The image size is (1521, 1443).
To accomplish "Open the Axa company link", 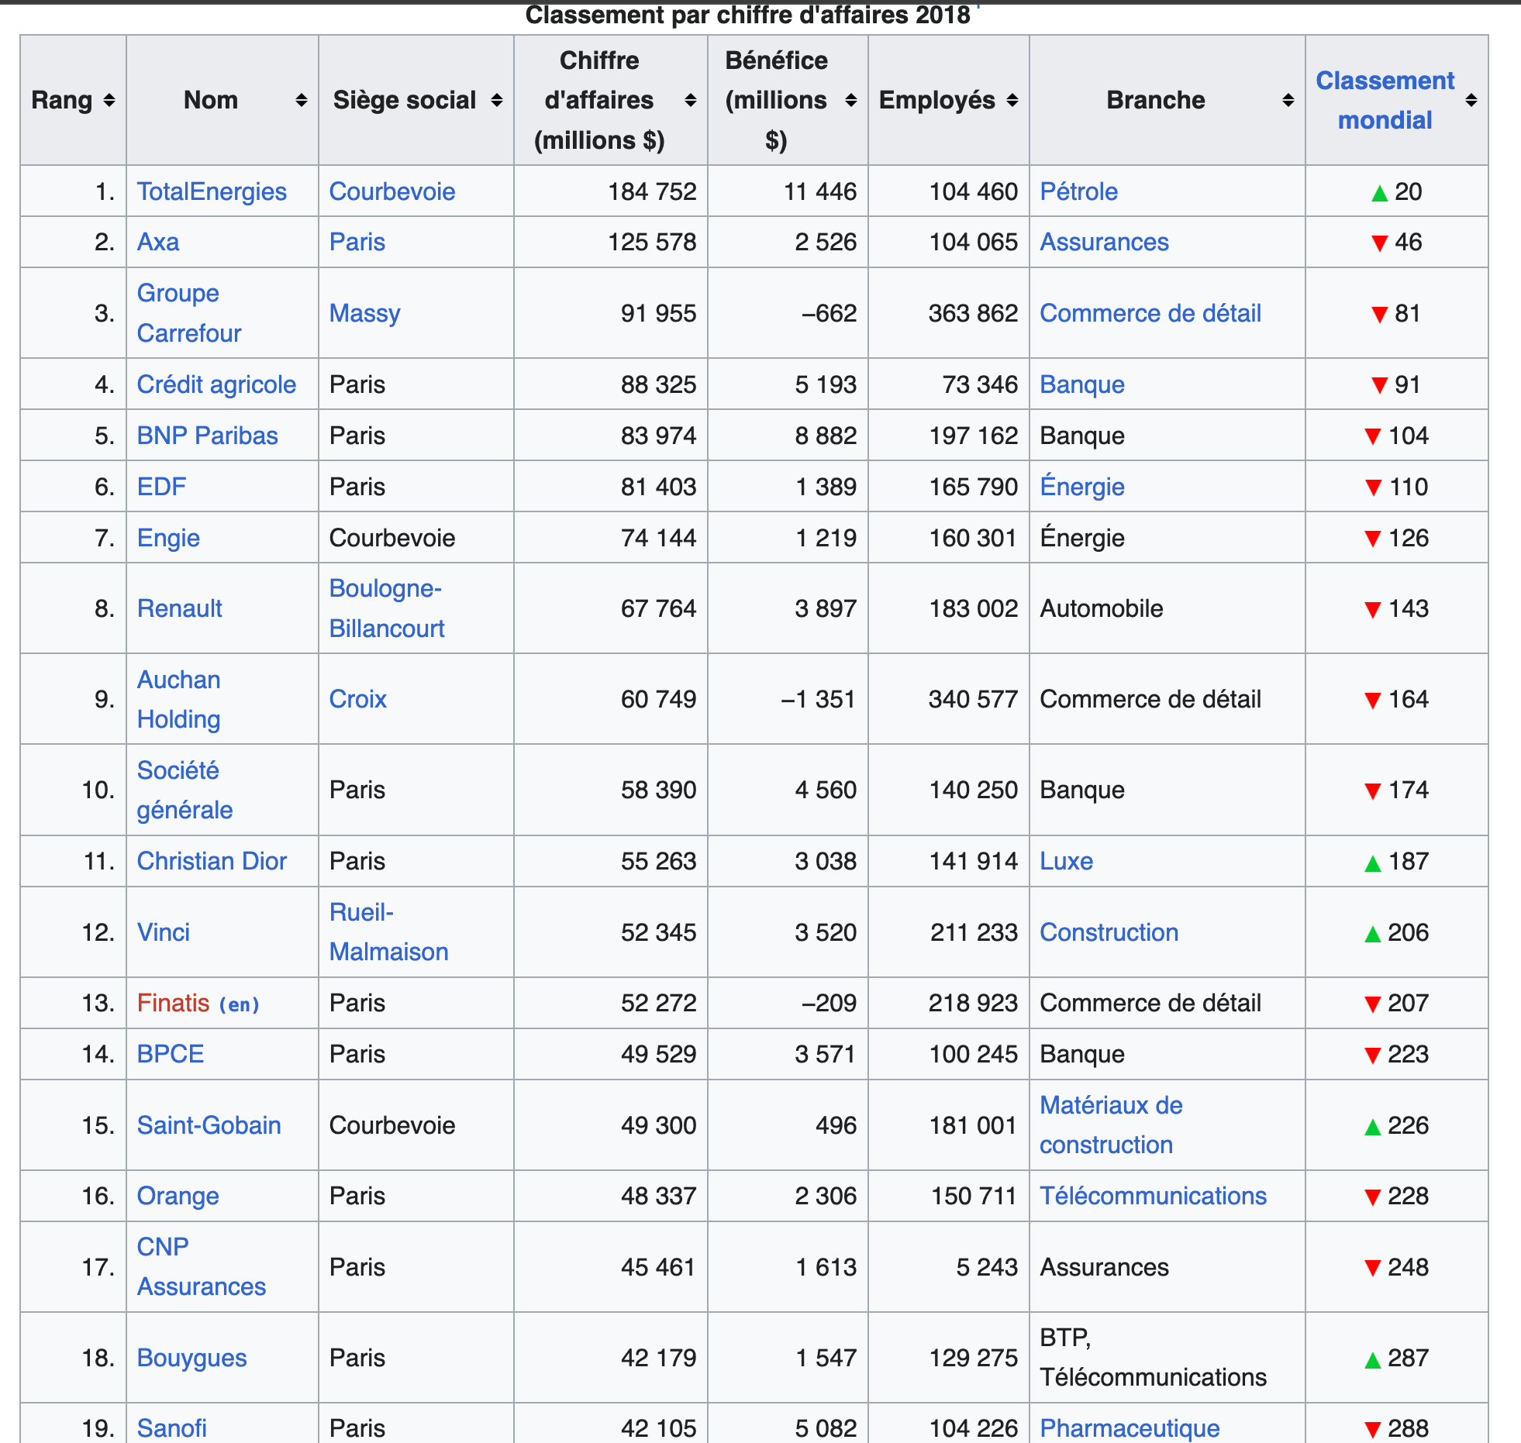I will 158,242.
